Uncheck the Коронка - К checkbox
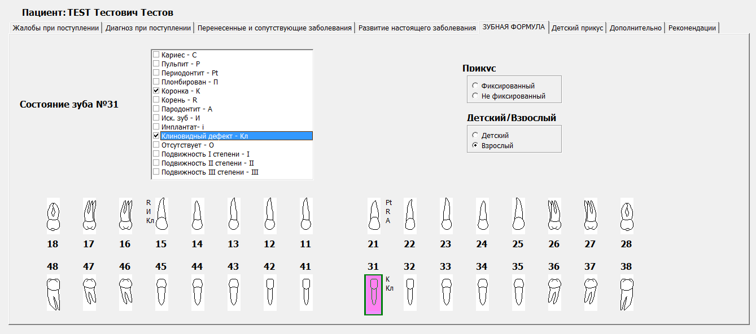Screen dimensions: 756x334 [x=156, y=91]
